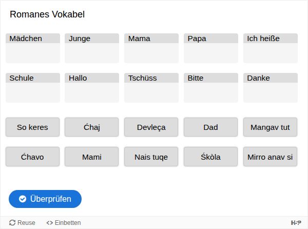Select the 'Devleça' word card

[x=151, y=127]
